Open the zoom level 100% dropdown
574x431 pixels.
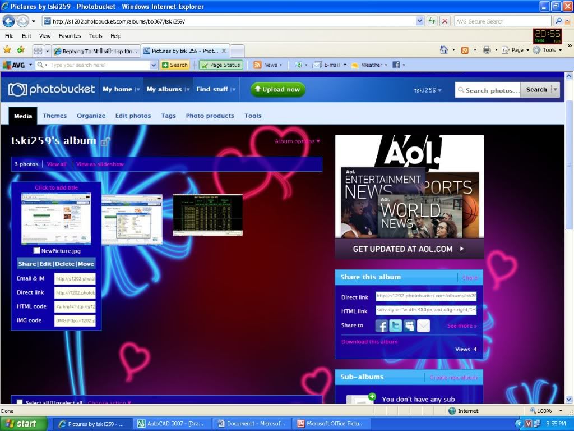coord(561,411)
